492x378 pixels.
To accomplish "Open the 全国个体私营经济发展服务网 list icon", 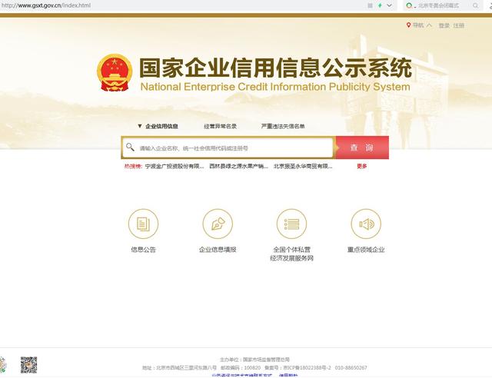I will click(x=292, y=224).
